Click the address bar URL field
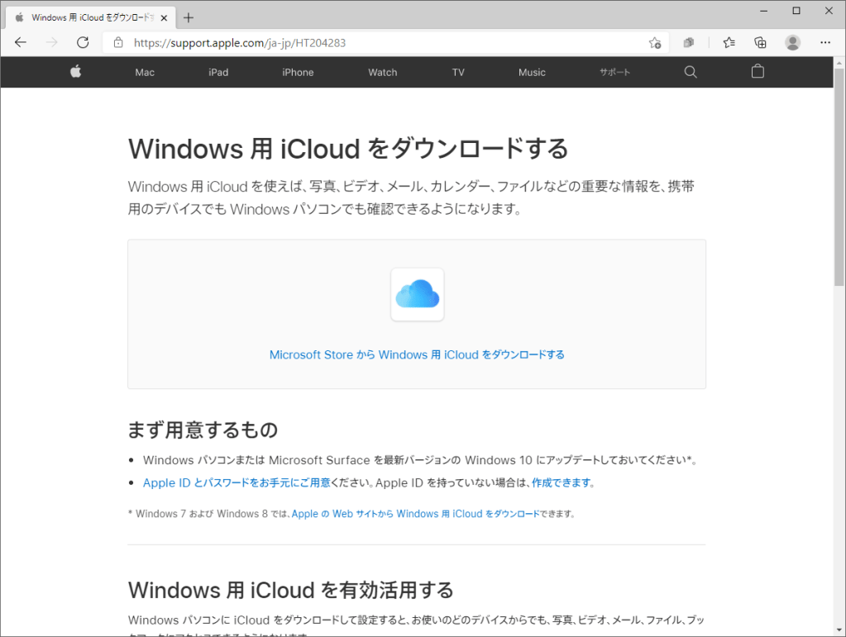The image size is (846, 637). 372,42
